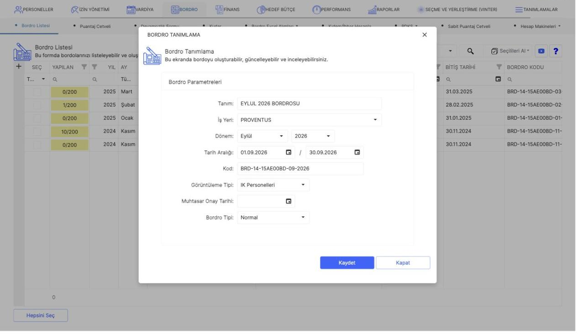Open the Vardiya menu
This screenshot has width=580, height=336.
tap(140, 10)
